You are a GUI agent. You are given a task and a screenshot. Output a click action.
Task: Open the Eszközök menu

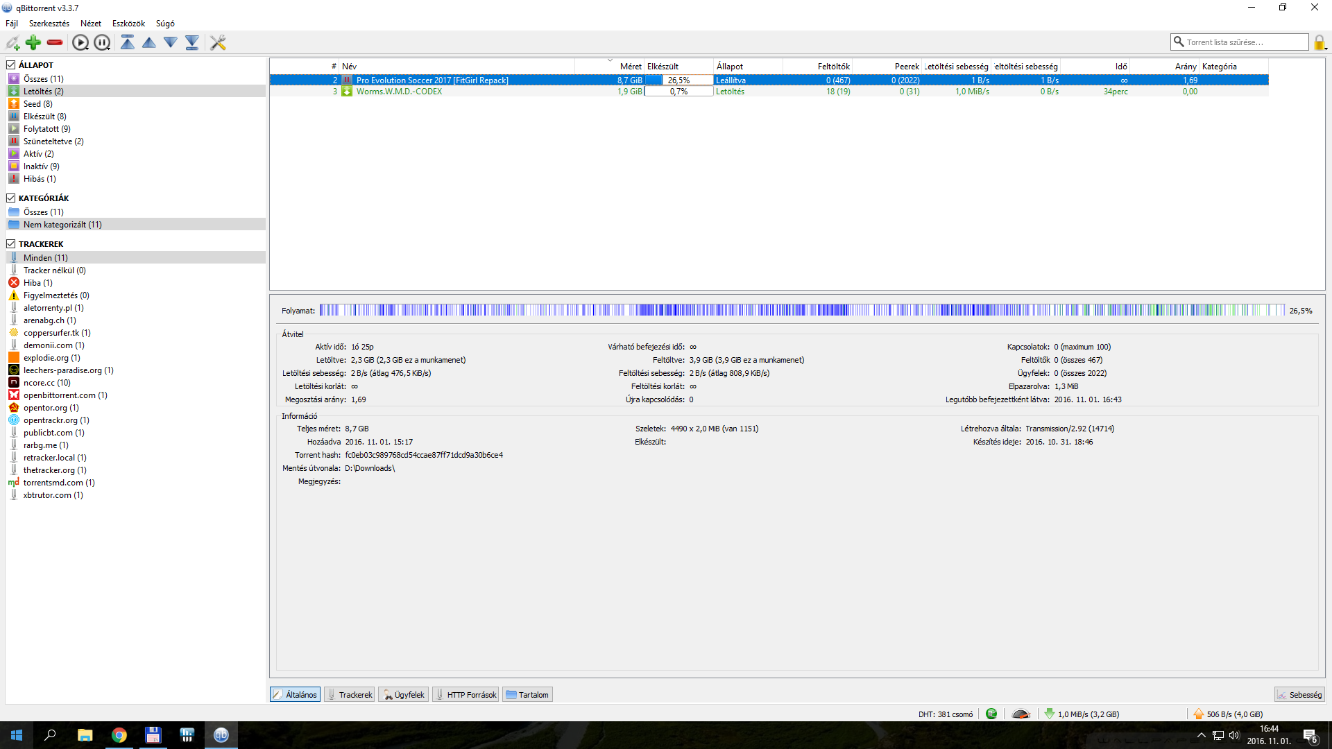pos(128,24)
